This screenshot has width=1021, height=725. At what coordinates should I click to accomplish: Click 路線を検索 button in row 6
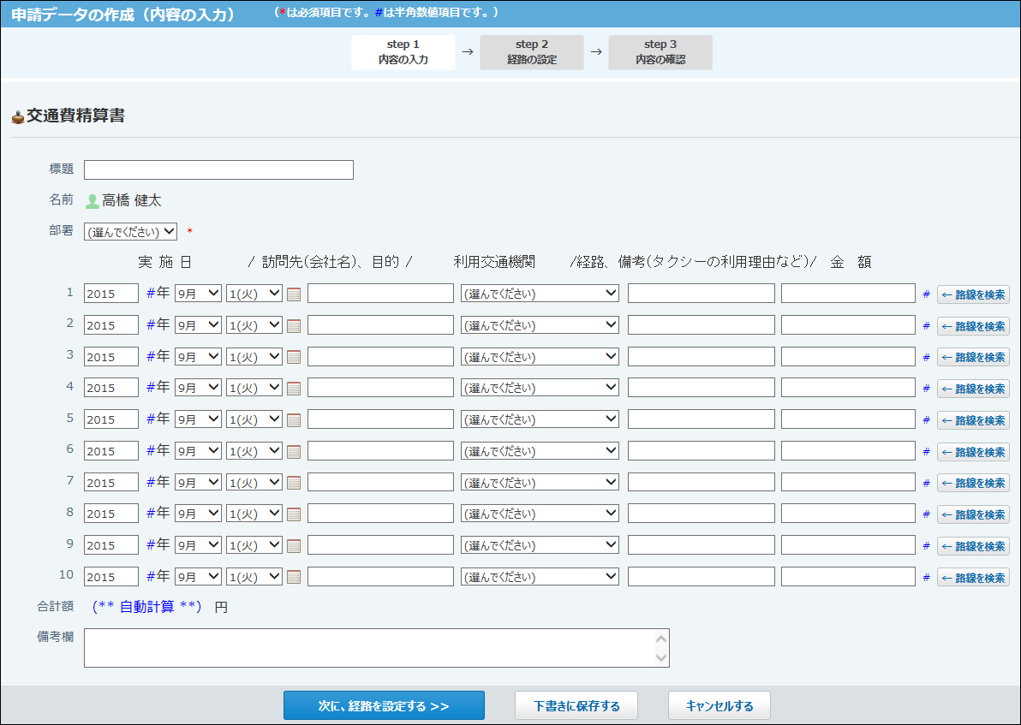point(973,452)
